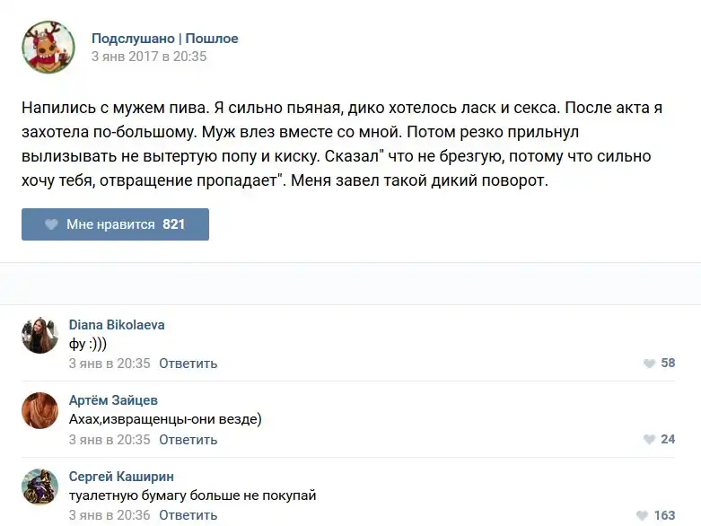Reply to Diana Bikolaeva's comment

[x=188, y=364]
